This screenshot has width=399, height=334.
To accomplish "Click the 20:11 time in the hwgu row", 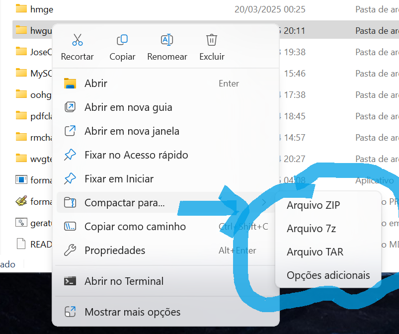I will [295, 31].
